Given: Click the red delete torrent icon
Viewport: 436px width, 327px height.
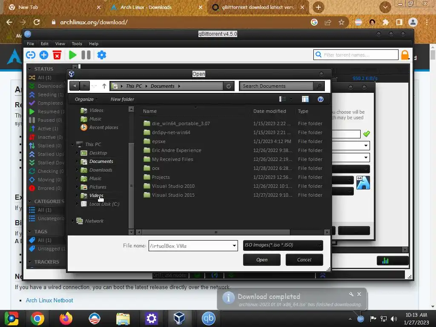Looking at the screenshot, I should tap(57, 55).
